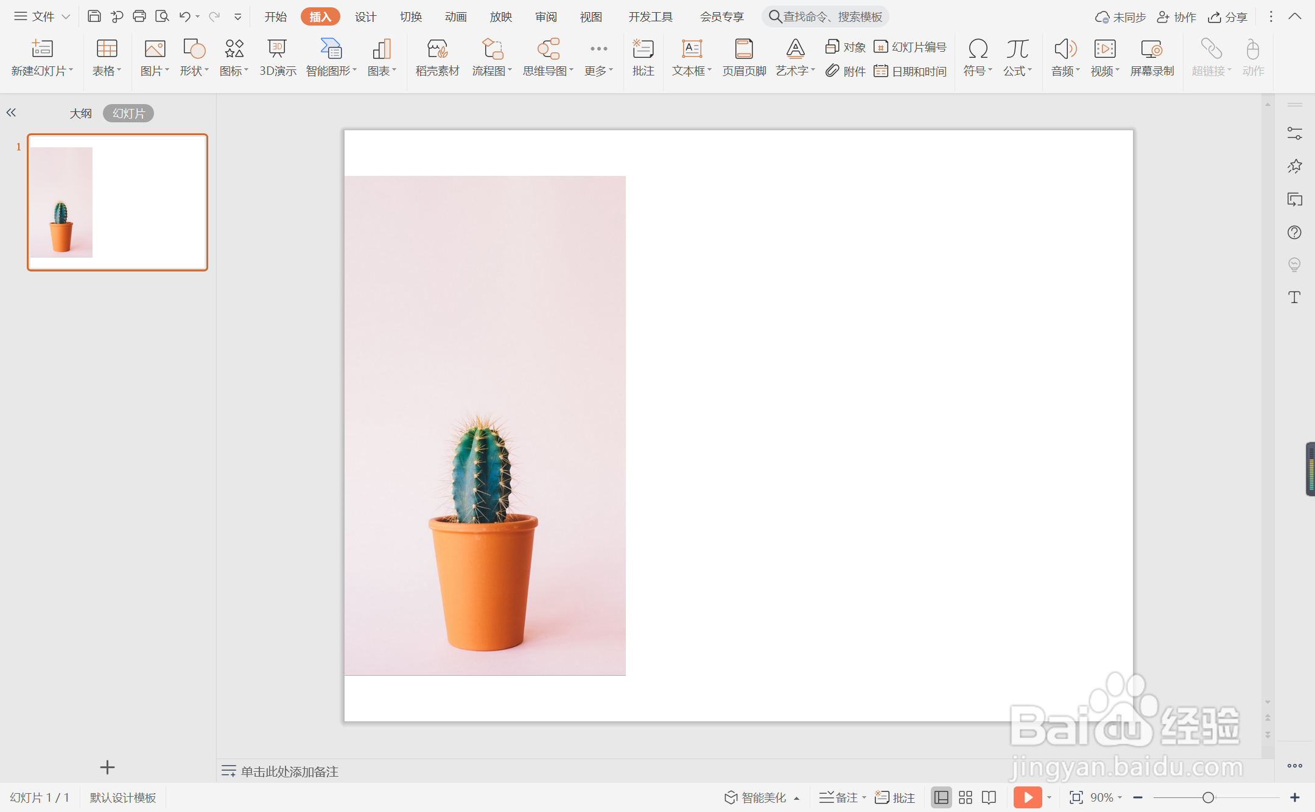Expand the 文件 menu dropdown arrow

click(66, 17)
